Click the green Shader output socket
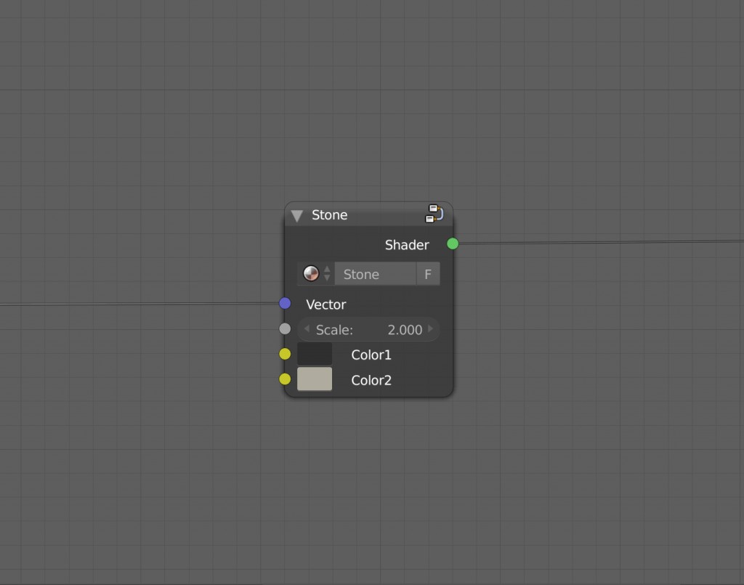This screenshot has height=585, width=744. pos(452,244)
